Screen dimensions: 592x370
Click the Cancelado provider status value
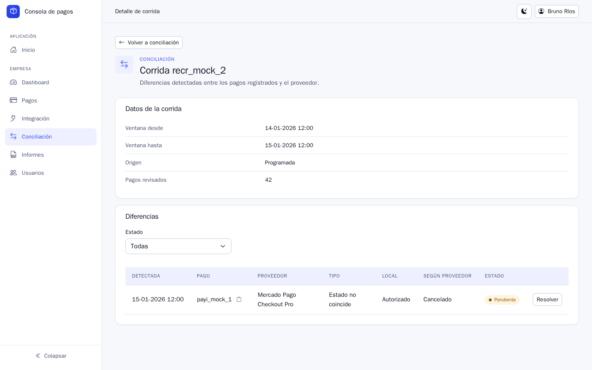(437, 300)
